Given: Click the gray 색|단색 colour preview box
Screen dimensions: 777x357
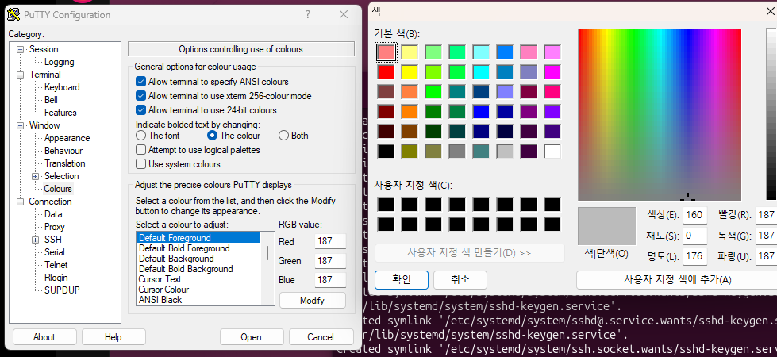Looking at the screenshot, I should [606, 227].
